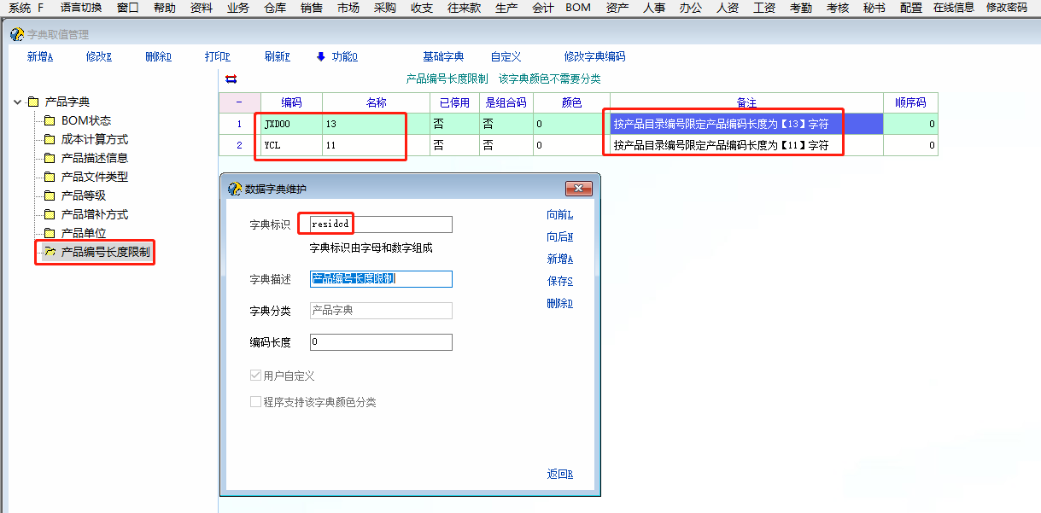The height and width of the screenshot is (513, 1041).
Task: Click the BOM状态 folder icon
Action: coord(50,120)
